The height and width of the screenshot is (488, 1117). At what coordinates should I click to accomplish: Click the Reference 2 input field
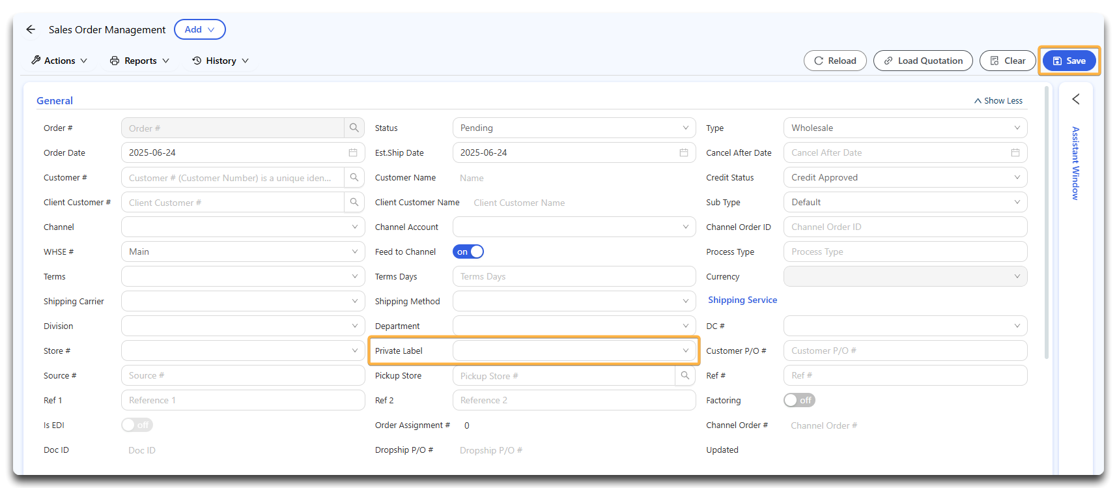[574, 400]
